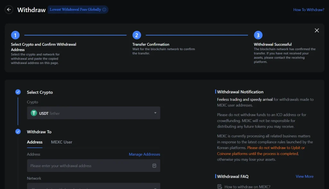
Task: Open the Network selection dropdown
Action: 93,186
